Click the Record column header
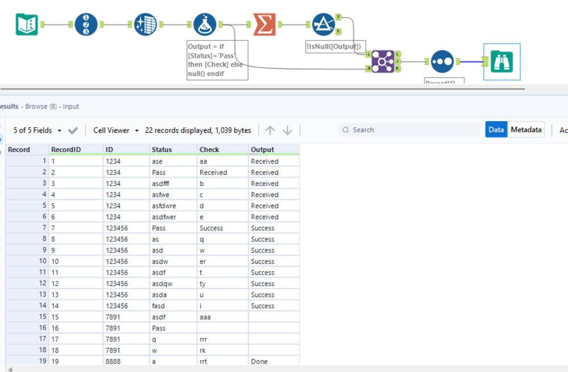The width and height of the screenshot is (568, 372). [27, 149]
